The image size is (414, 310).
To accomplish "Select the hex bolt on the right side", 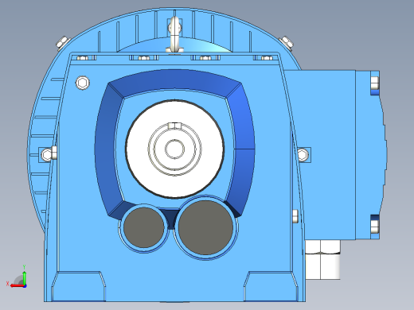I will coord(303,154).
